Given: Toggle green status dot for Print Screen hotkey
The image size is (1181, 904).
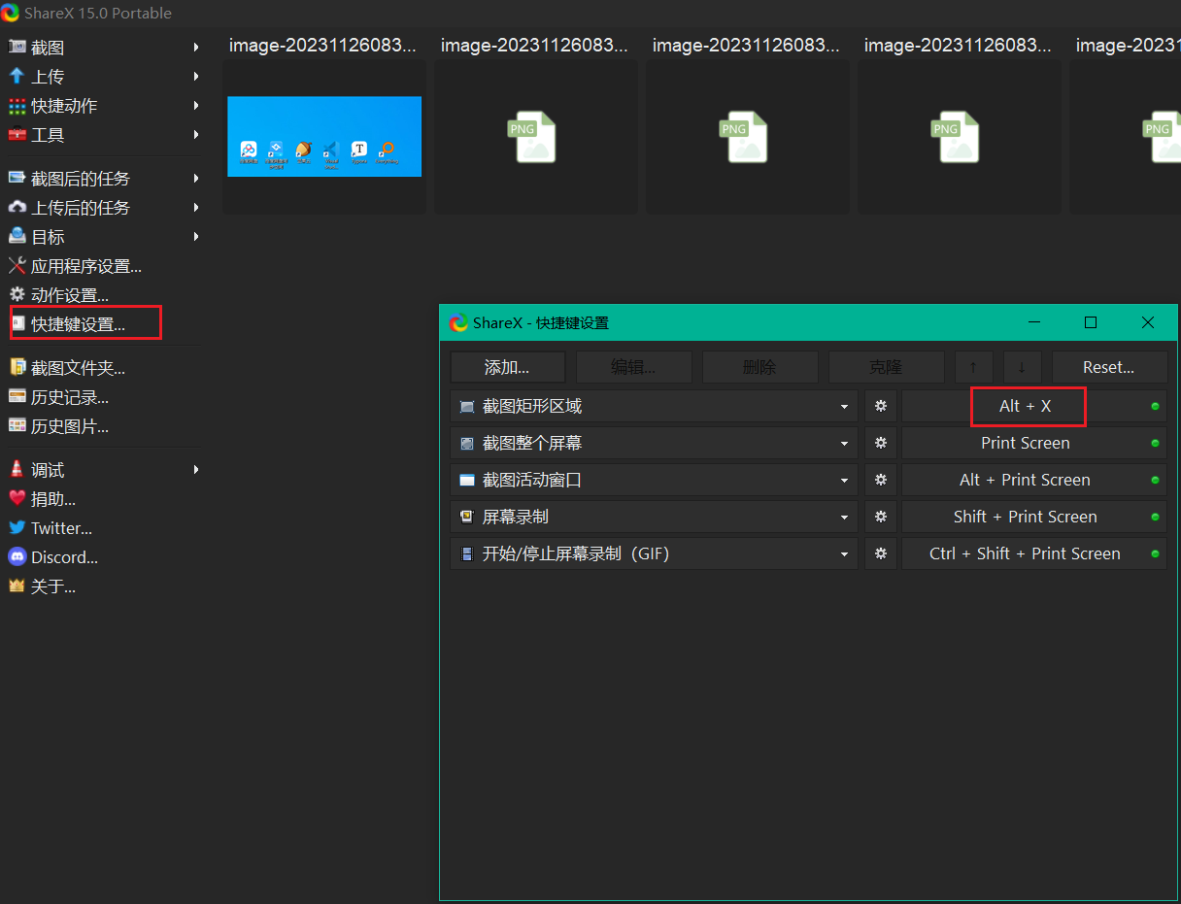Looking at the screenshot, I should click(x=1155, y=443).
